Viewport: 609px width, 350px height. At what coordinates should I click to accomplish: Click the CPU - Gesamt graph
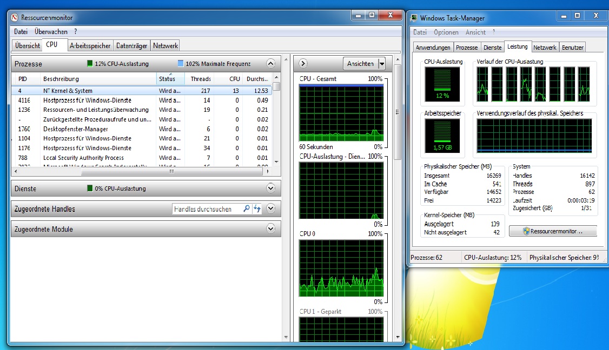point(341,113)
